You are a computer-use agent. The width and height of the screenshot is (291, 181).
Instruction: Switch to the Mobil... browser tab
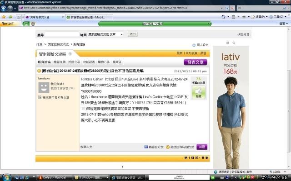(86, 17)
